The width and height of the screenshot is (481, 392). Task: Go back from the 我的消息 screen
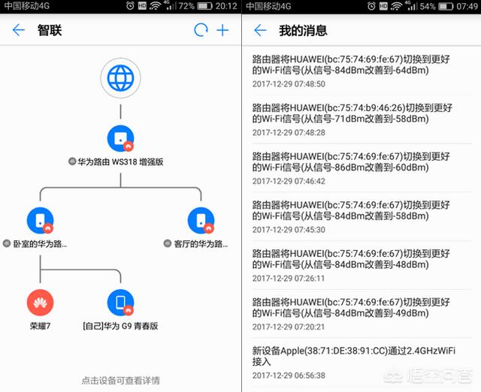tap(260, 30)
